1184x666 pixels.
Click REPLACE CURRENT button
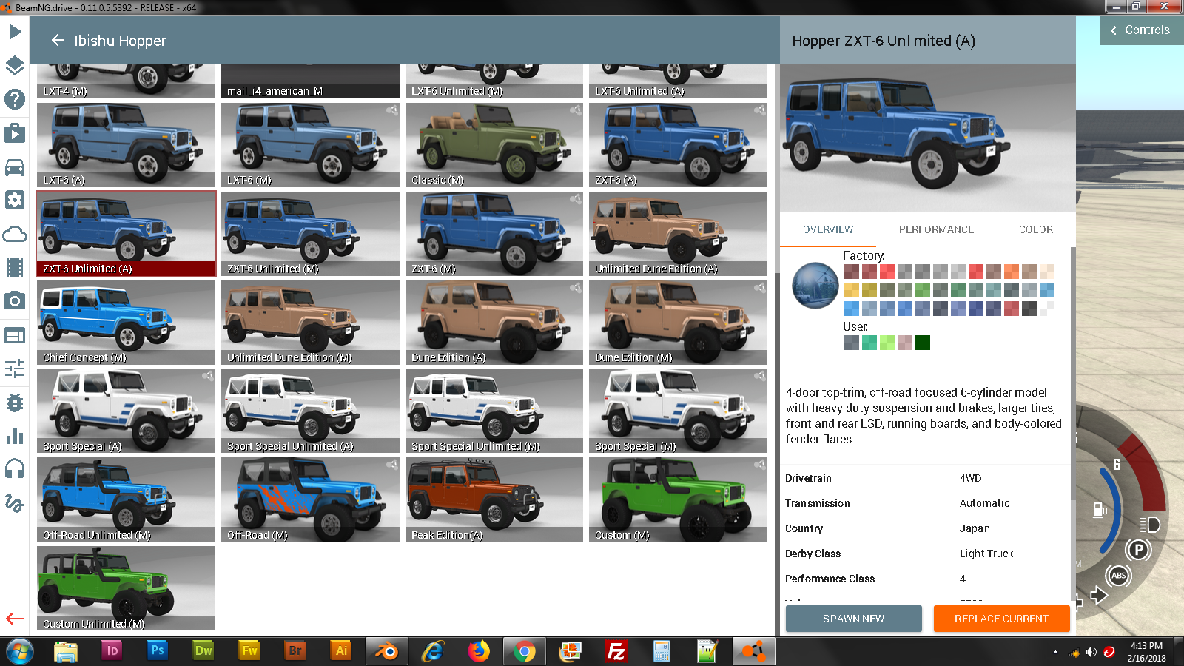(1001, 619)
